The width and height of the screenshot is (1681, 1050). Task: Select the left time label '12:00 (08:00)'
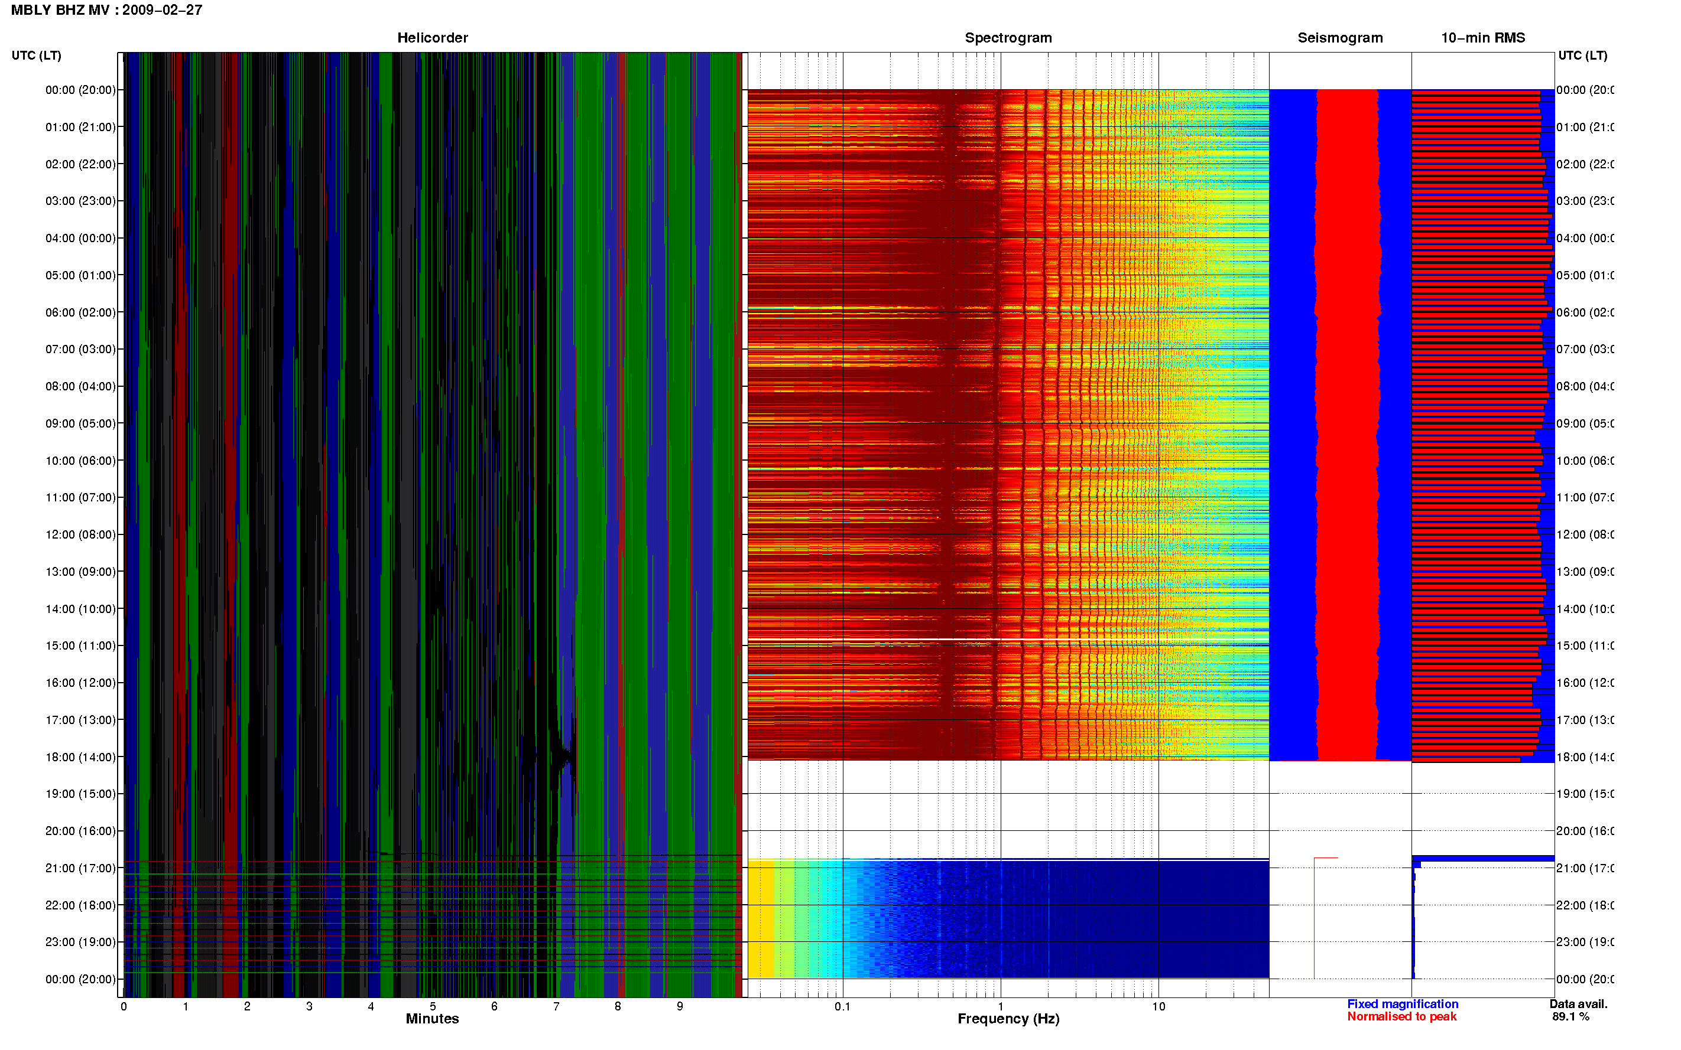click(x=80, y=534)
